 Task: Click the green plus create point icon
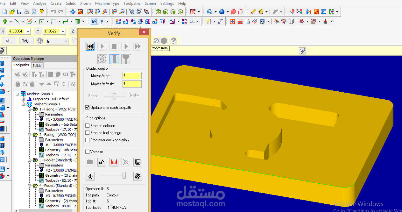pyautogui.click(x=5, y=21)
